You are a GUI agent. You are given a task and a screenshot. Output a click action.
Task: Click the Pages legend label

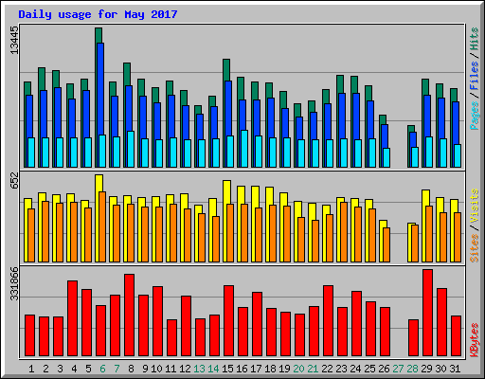coord(475,116)
